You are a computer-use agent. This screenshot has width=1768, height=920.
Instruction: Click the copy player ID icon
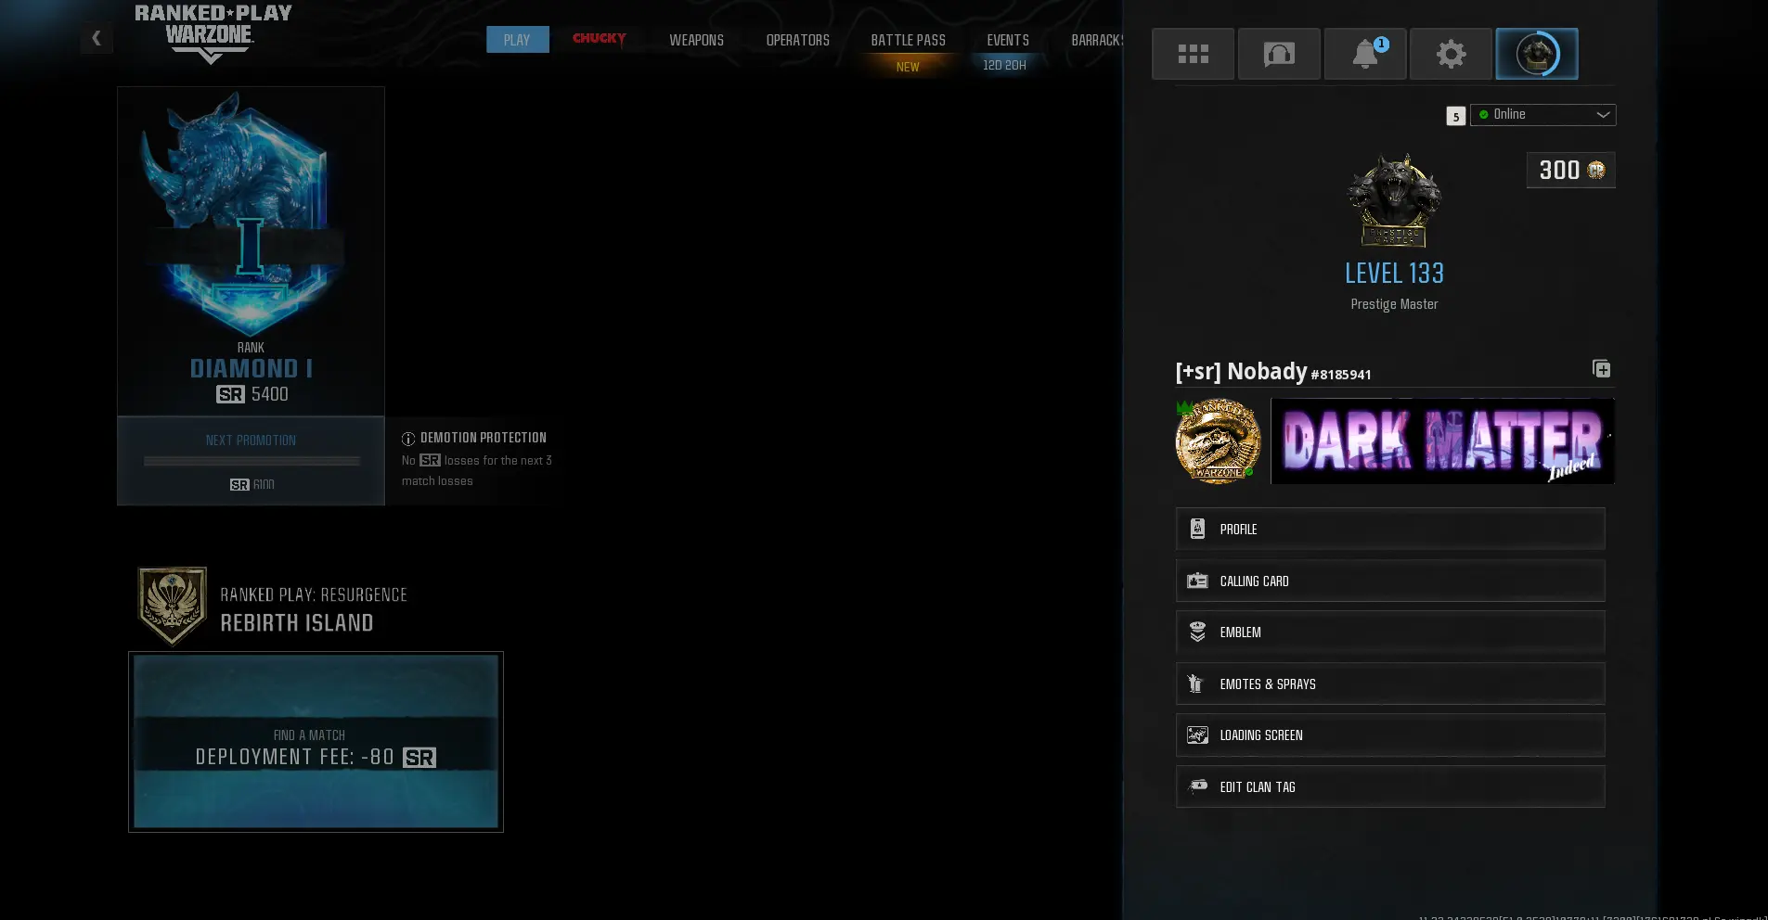click(x=1601, y=369)
